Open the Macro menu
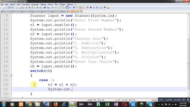Viewport: 190px width, 107px height. 50,4
